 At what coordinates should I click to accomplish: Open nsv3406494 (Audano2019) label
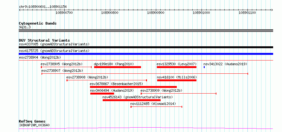click(112, 90)
